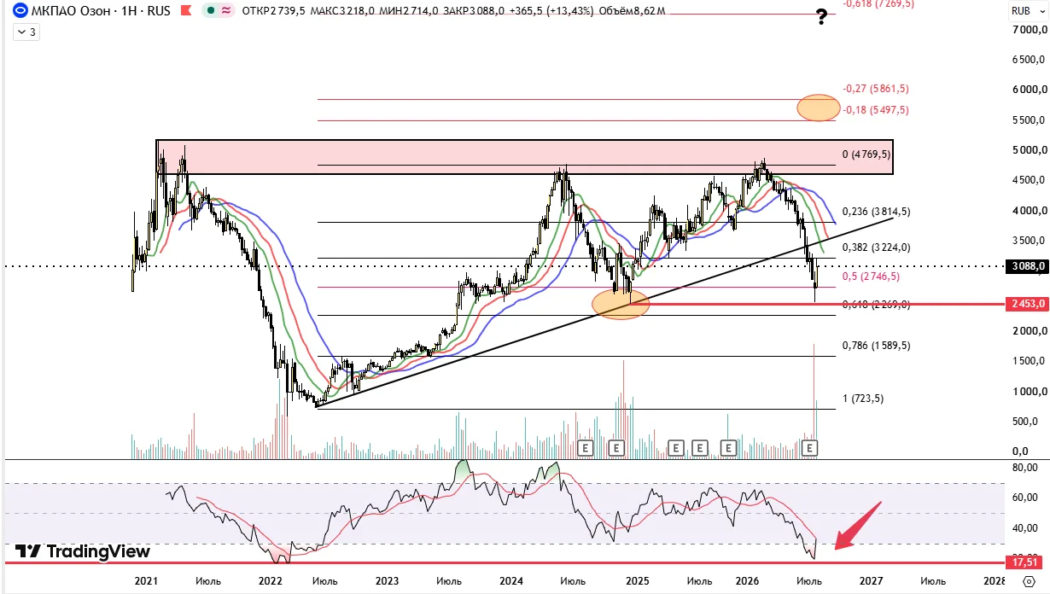Select the red arrow in the RSI pane
1050x594 pixels.
coord(857,527)
